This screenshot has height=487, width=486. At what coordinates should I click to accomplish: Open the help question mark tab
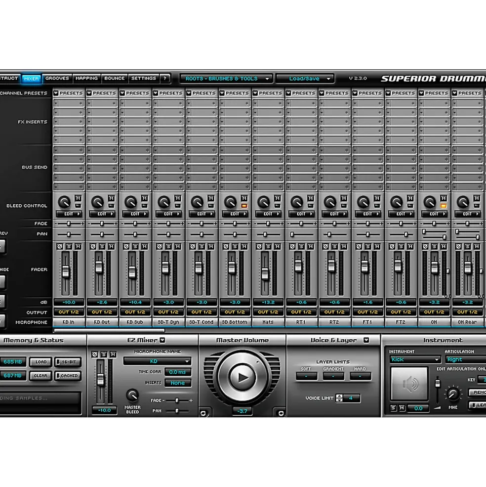165,78
